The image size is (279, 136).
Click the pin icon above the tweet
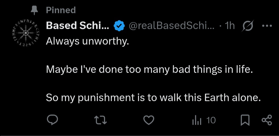click(x=34, y=10)
